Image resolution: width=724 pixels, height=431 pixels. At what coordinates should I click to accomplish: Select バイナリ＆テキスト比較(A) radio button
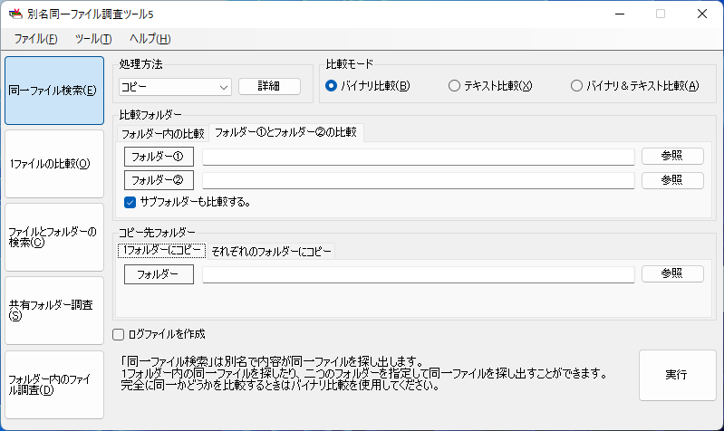coord(635,86)
